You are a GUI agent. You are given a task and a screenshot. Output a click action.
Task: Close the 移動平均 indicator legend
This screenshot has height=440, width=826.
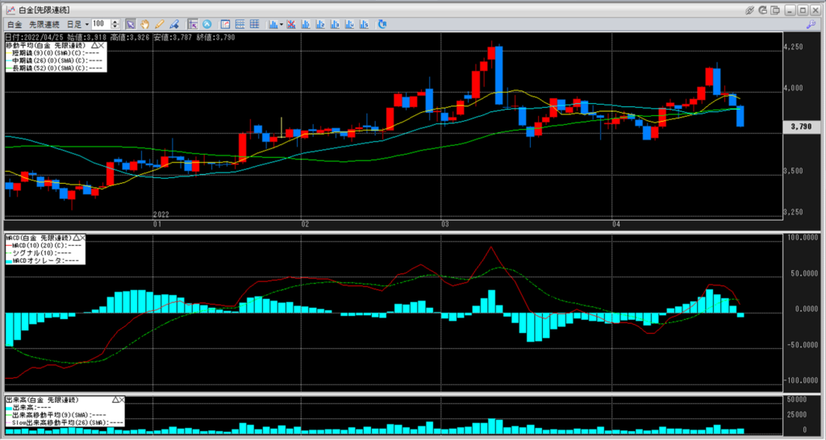click(102, 46)
